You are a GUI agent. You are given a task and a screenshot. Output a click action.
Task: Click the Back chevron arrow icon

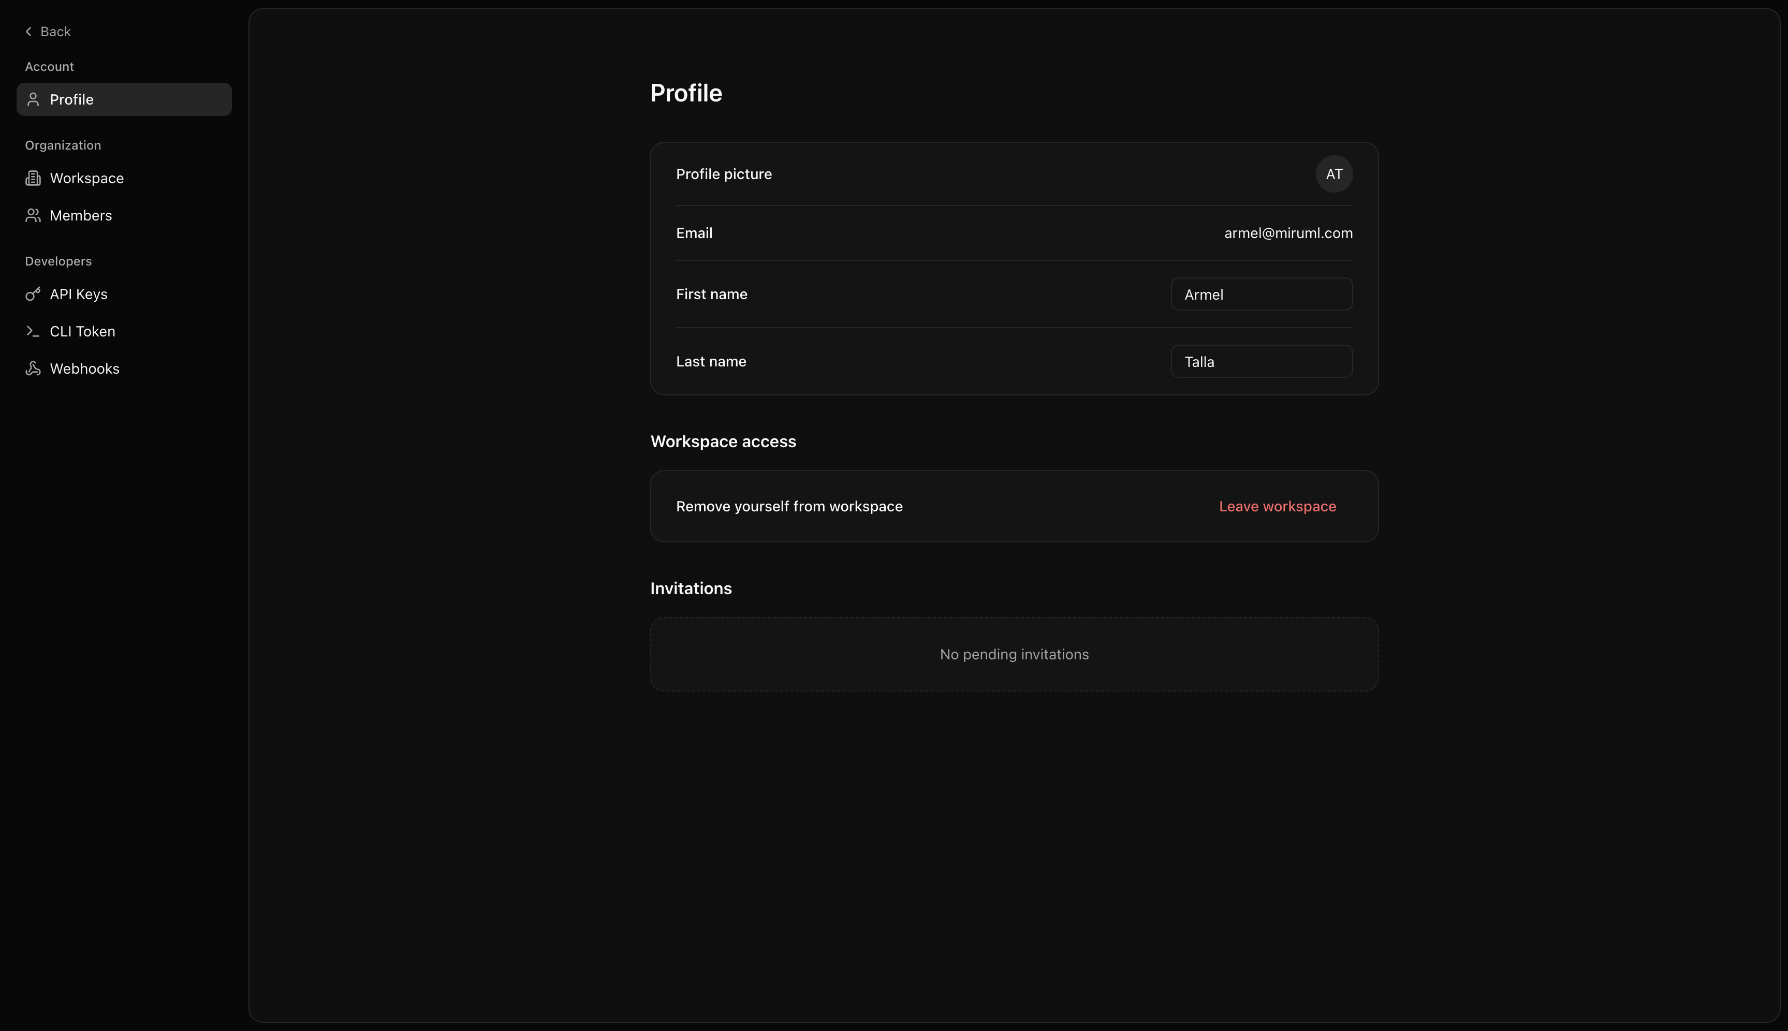click(x=28, y=32)
